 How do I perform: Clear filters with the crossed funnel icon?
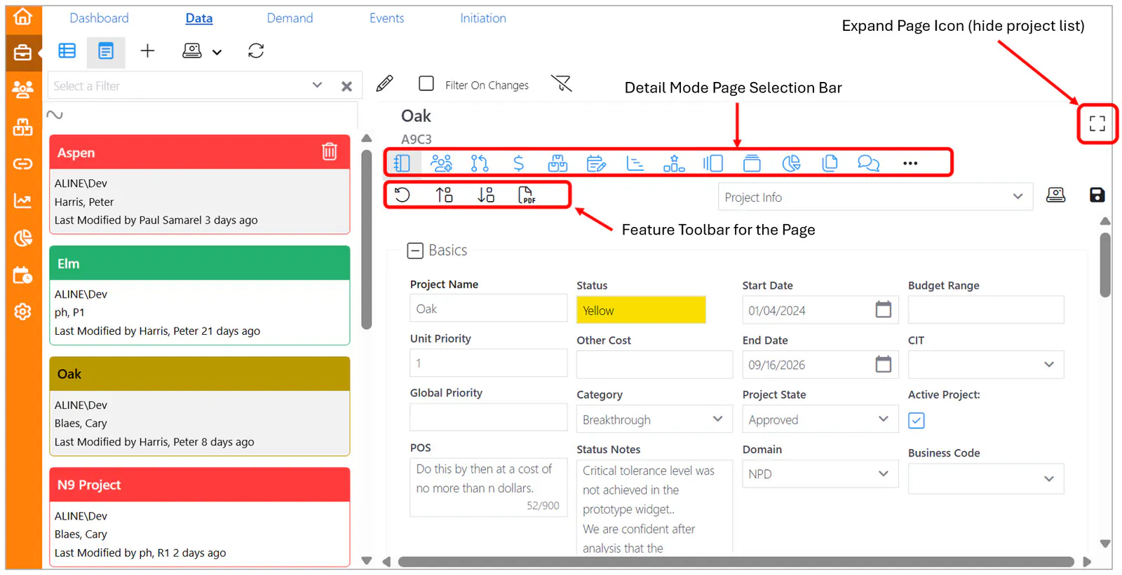(x=562, y=84)
